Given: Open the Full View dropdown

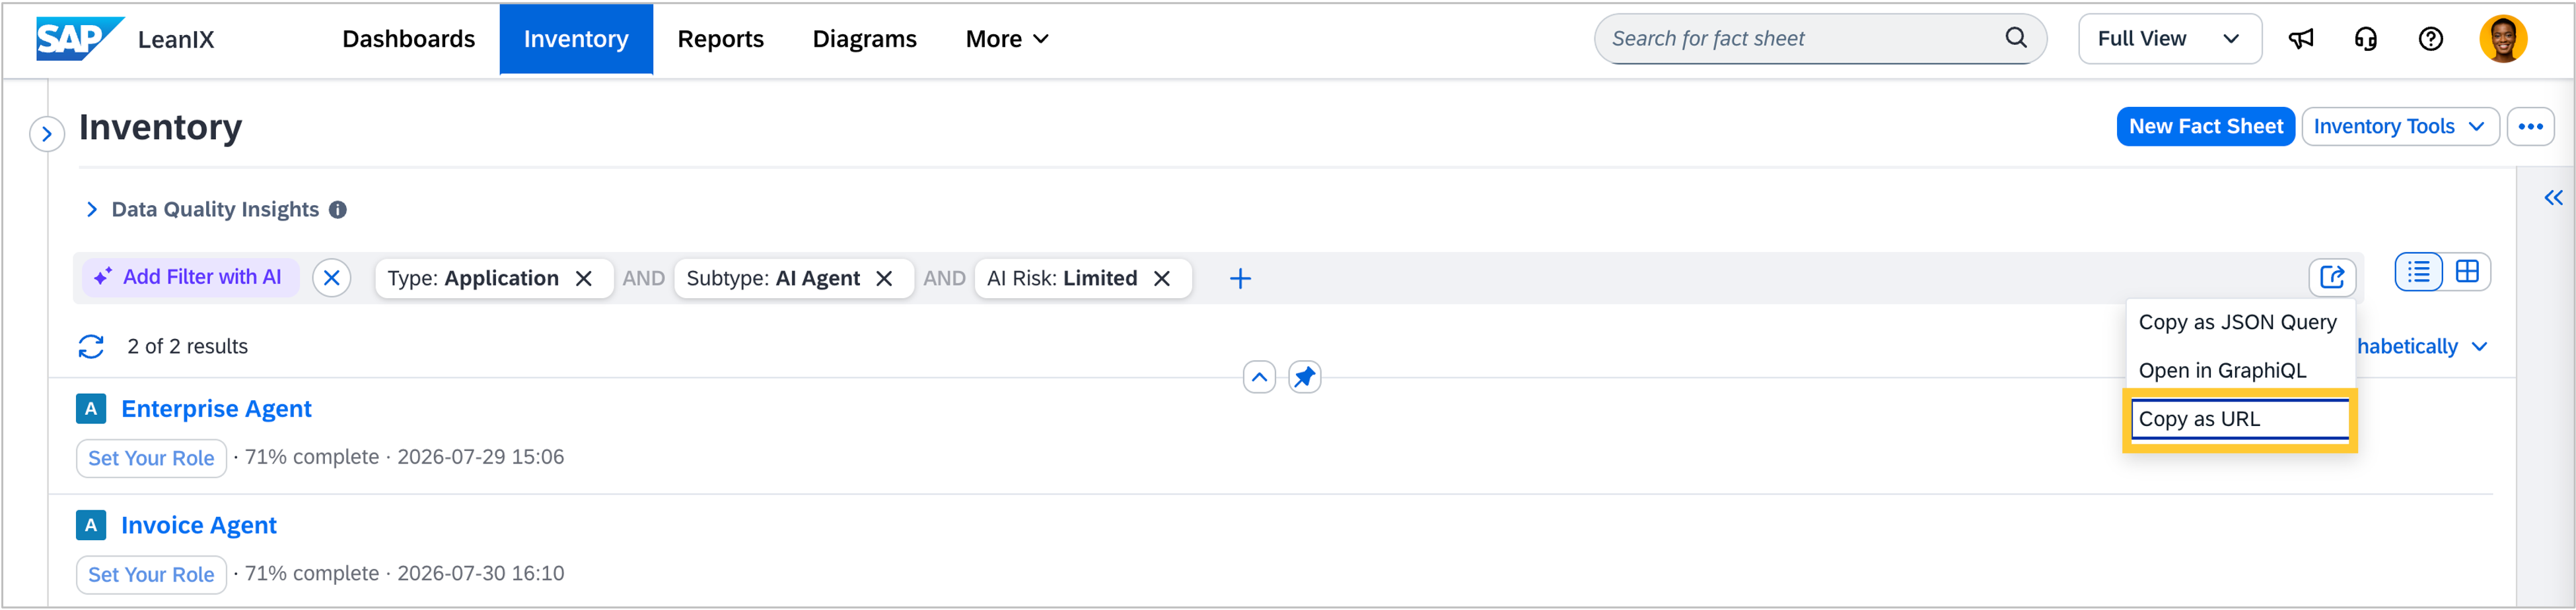Looking at the screenshot, I should (x=2169, y=39).
